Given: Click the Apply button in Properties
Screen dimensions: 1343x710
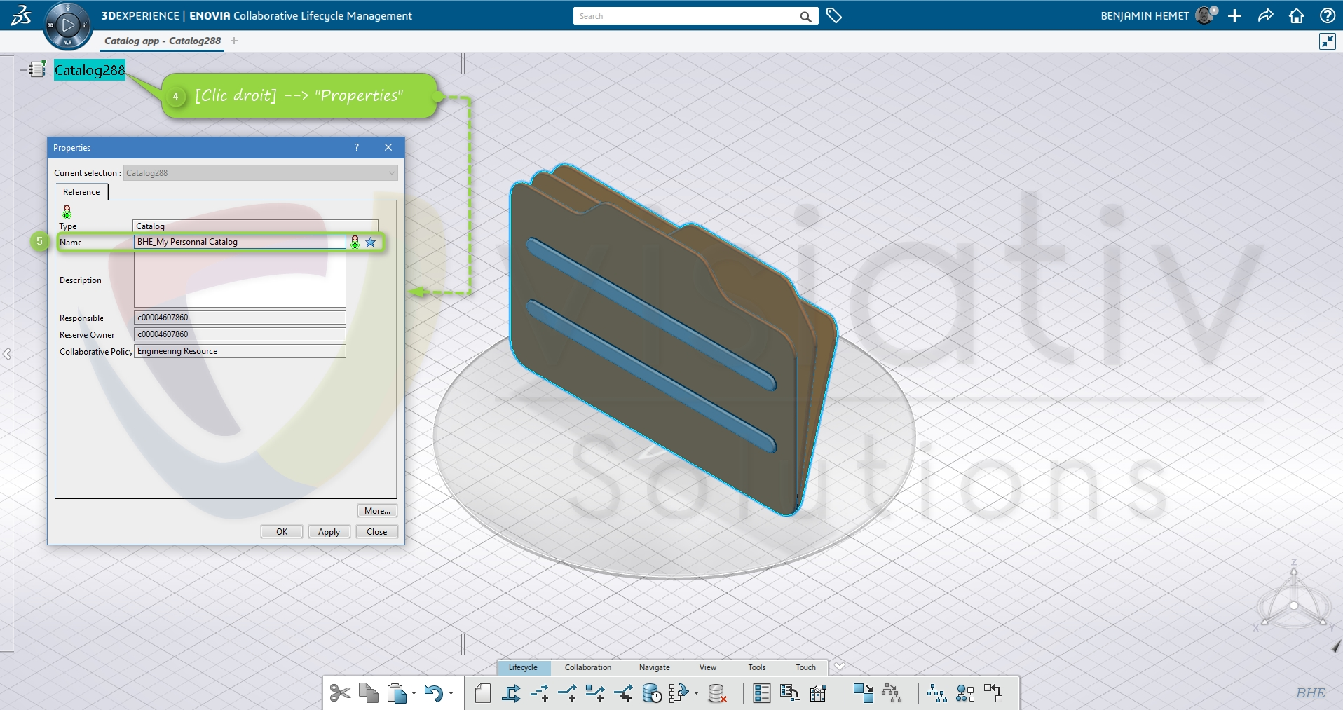Looking at the screenshot, I should pyautogui.click(x=329, y=531).
